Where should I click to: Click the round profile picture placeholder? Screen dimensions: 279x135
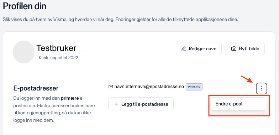click(x=23, y=52)
